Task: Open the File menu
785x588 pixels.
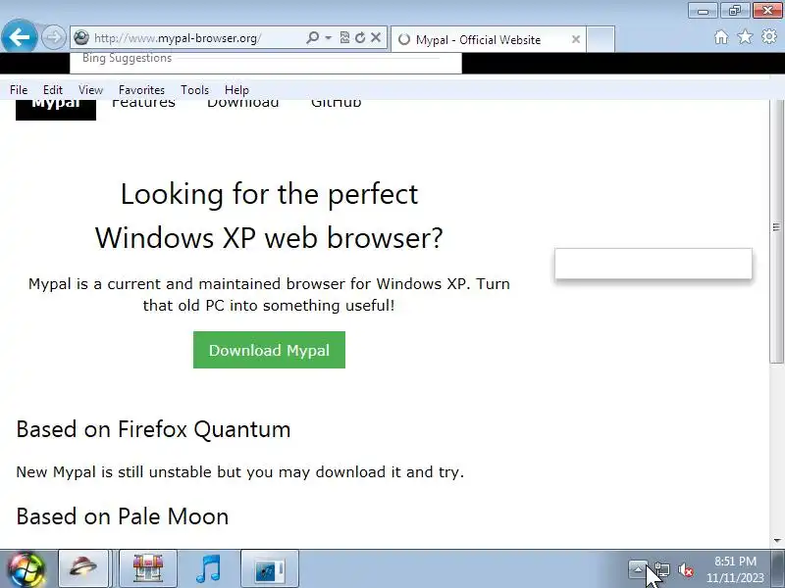Action: (x=19, y=90)
